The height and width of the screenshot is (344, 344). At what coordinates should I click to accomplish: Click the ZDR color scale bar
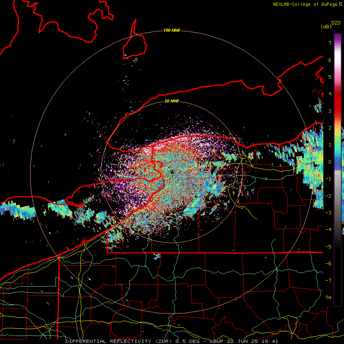click(338, 170)
